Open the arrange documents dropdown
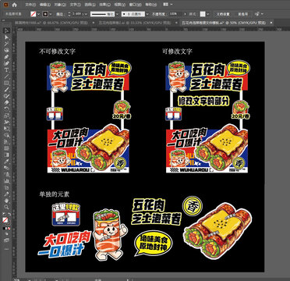290x281 pixels. pyautogui.click(x=172, y=5)
